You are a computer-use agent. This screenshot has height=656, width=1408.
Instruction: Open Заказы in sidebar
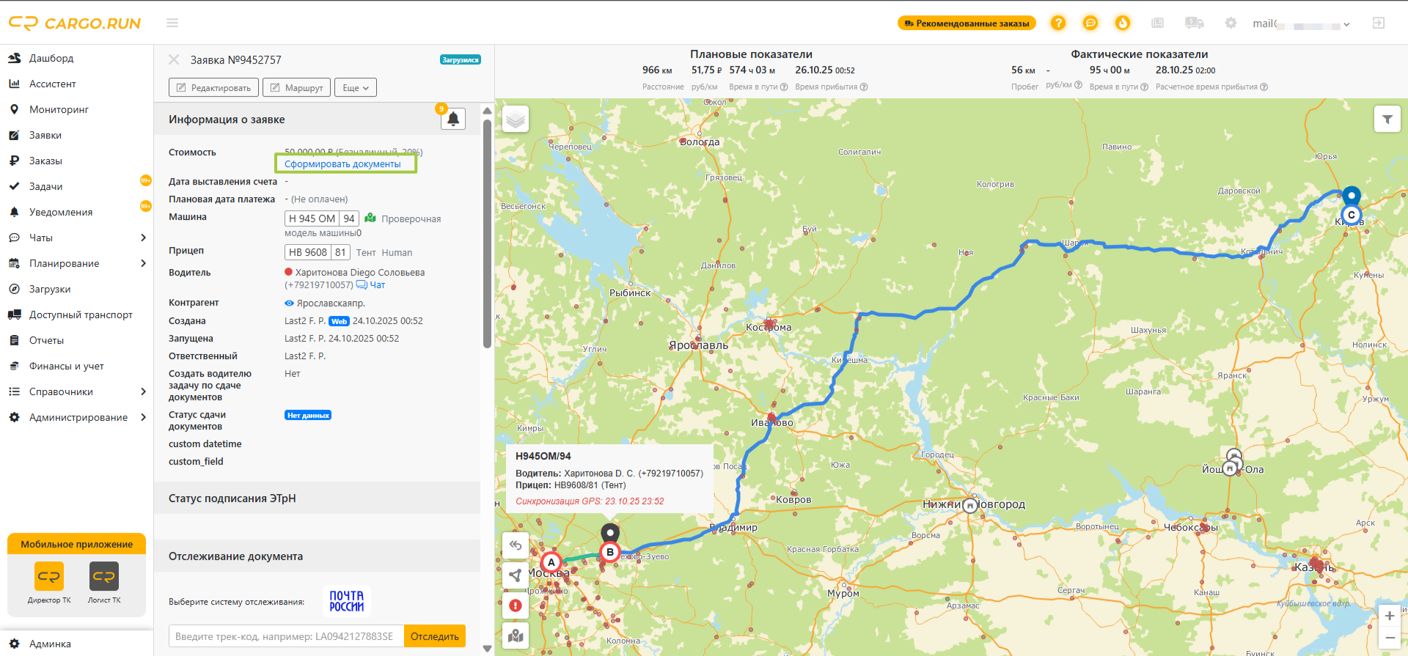pyautogui.click(x=45, y=161)
